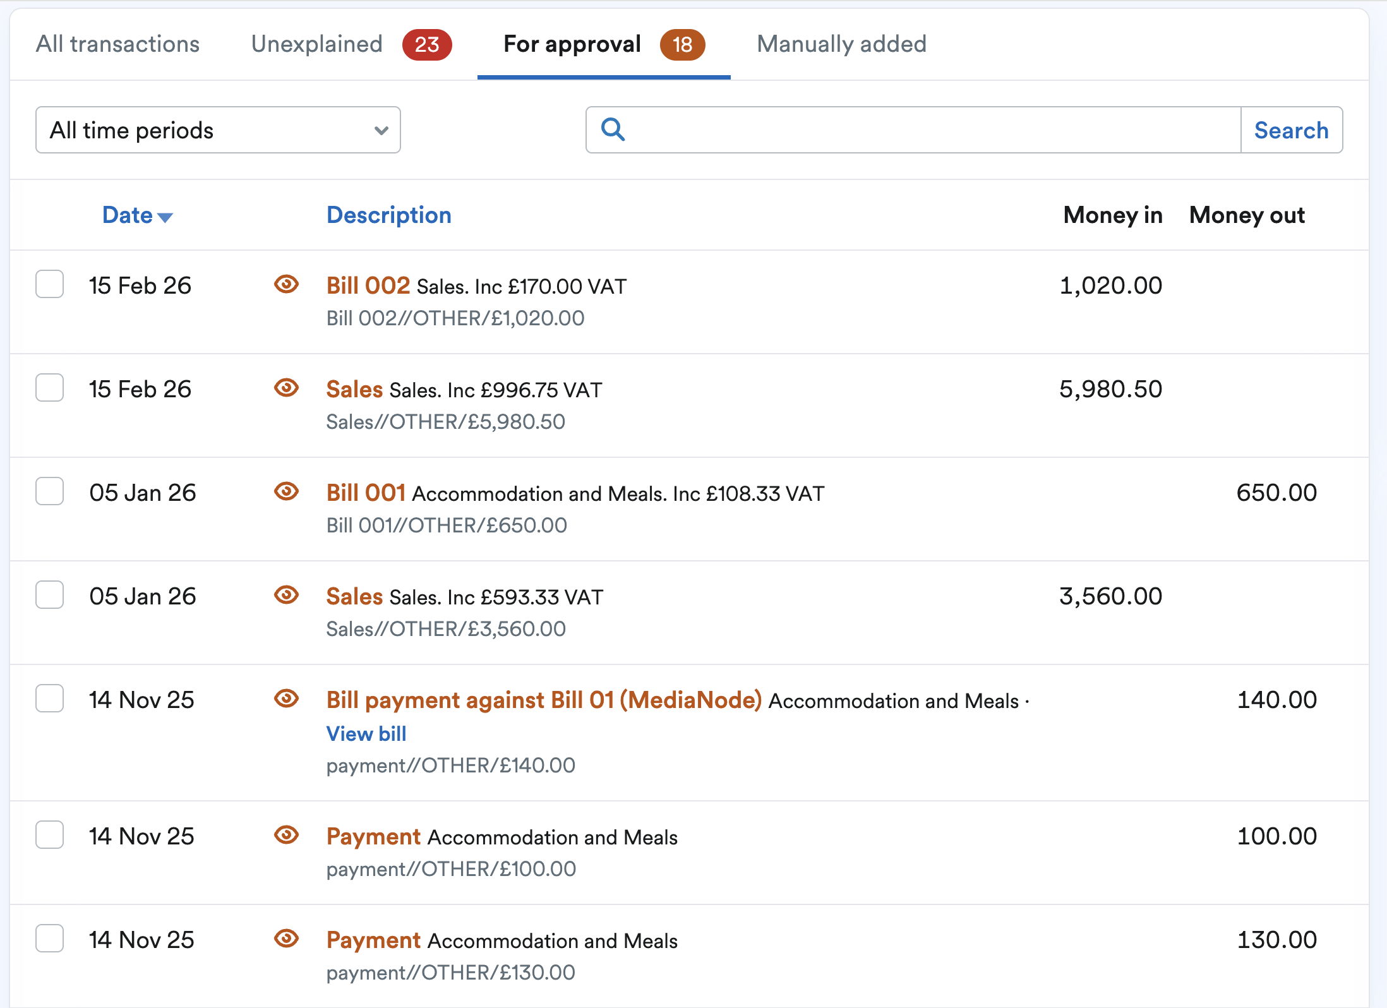The height and width of the screenshot is (1008, 1387).
Task: Click the red 23 Unexplained badge
Action: click(x=427, y=45)
